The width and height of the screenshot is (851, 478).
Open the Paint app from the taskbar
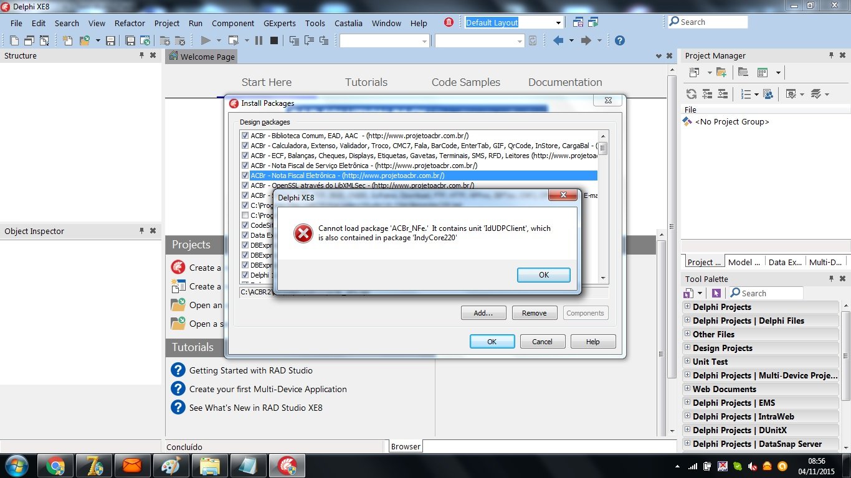pyautogui.click(x=171, y=466)
